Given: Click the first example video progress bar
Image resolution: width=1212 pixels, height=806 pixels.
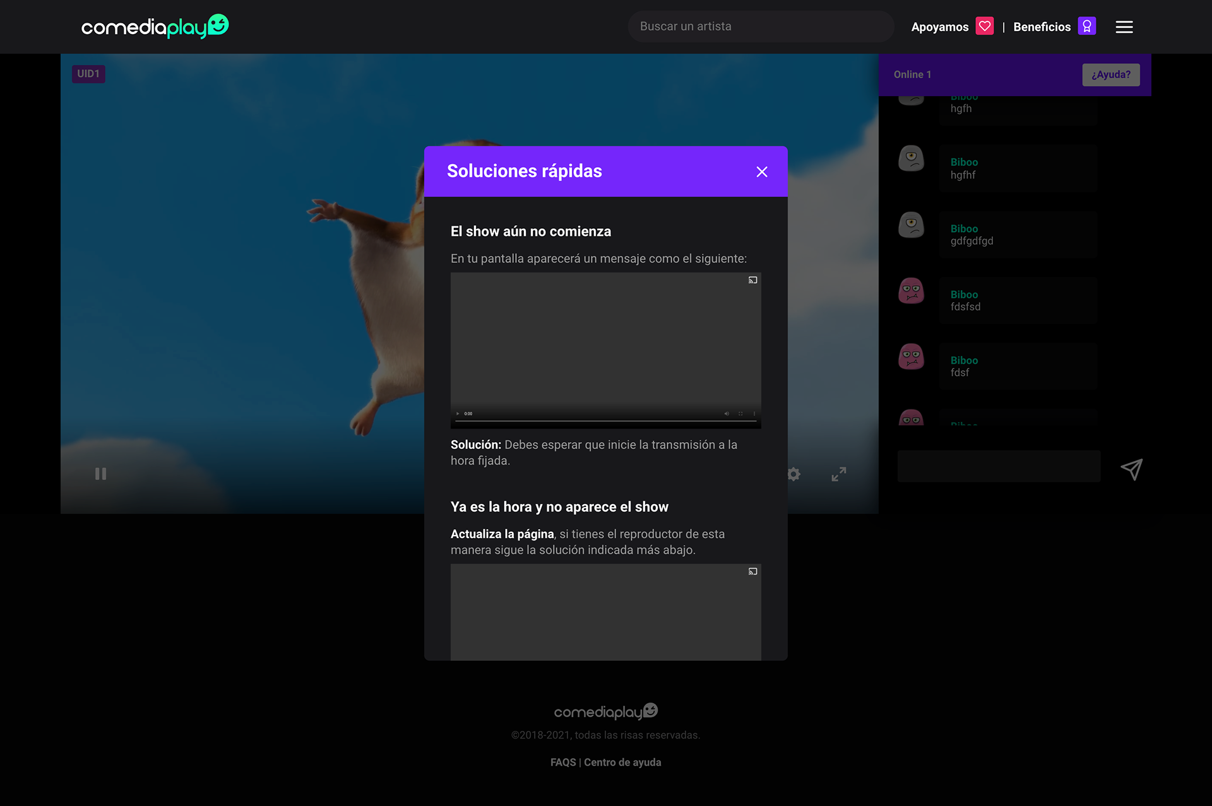Looking at the screenshot, I should coord(606,421).
